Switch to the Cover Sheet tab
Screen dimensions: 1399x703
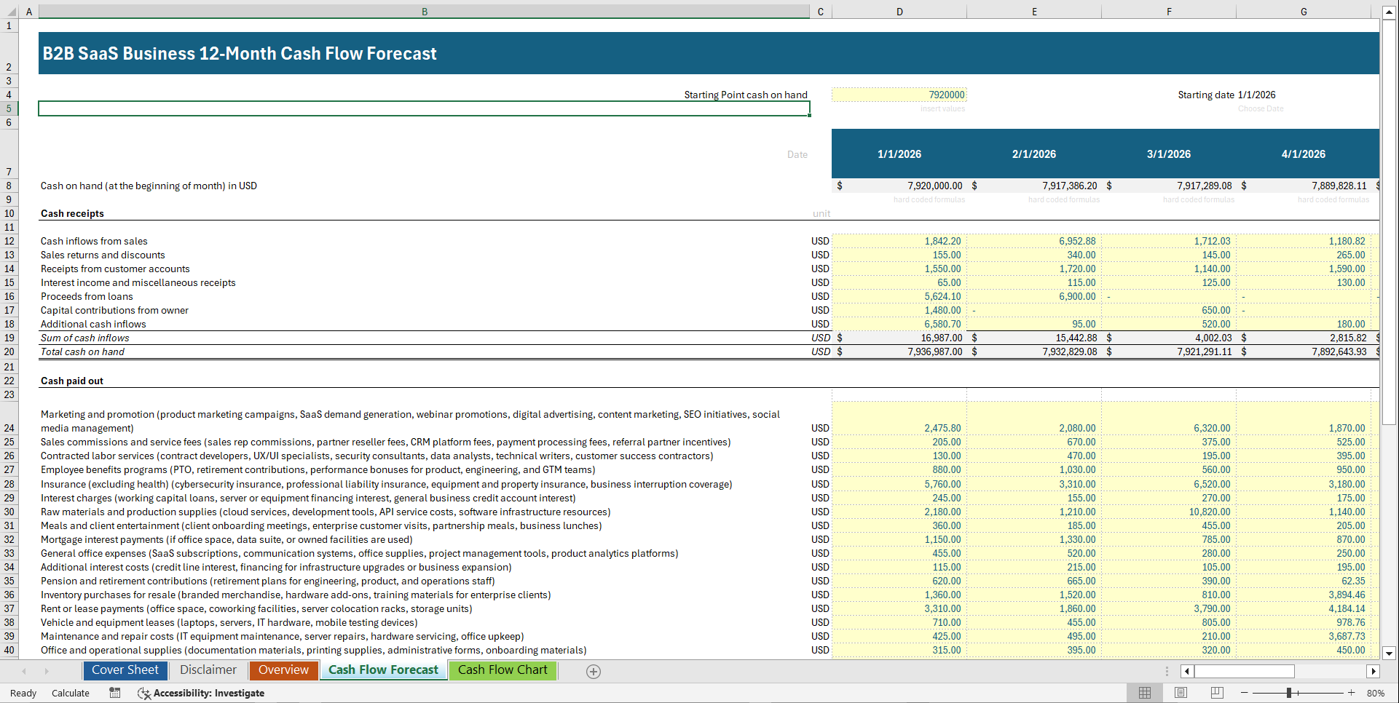[125, 670]
